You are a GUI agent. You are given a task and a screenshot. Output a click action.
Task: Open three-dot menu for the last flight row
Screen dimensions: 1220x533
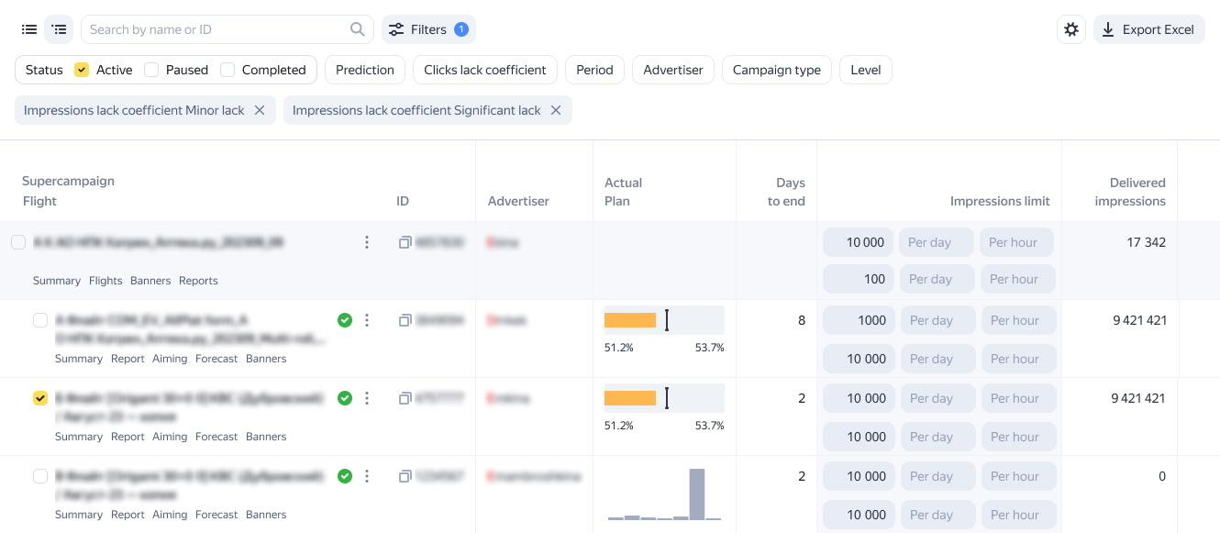[x=367, y=476]
